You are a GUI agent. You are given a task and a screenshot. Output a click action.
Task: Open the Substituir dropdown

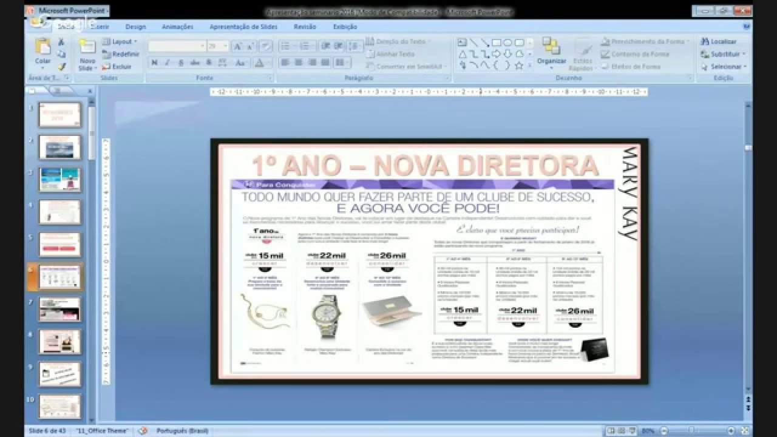pos(723,54)
